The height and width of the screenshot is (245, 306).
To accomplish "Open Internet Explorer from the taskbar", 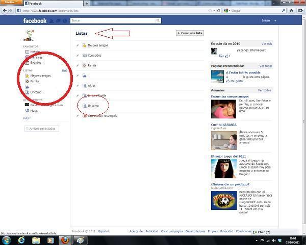I will coord(21,240).
